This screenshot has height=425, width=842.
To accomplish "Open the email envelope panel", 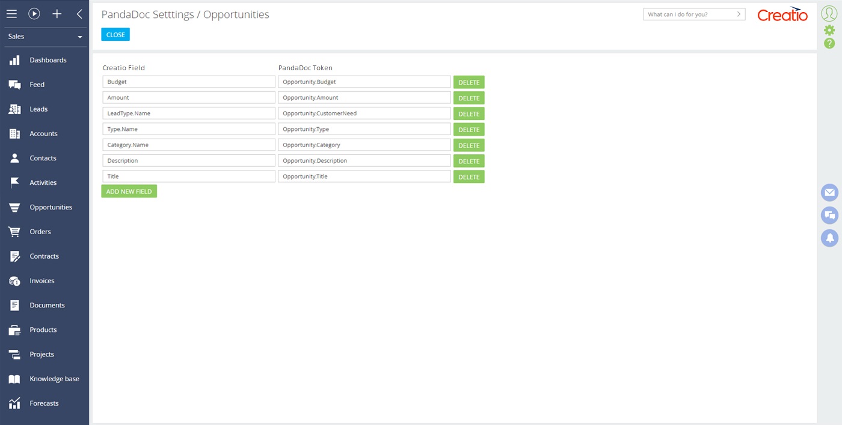I will coord(829,193).
